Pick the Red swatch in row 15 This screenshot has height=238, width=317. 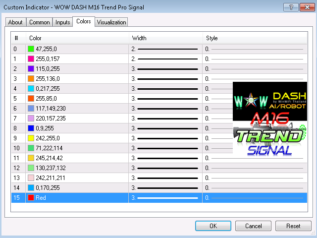31,198
